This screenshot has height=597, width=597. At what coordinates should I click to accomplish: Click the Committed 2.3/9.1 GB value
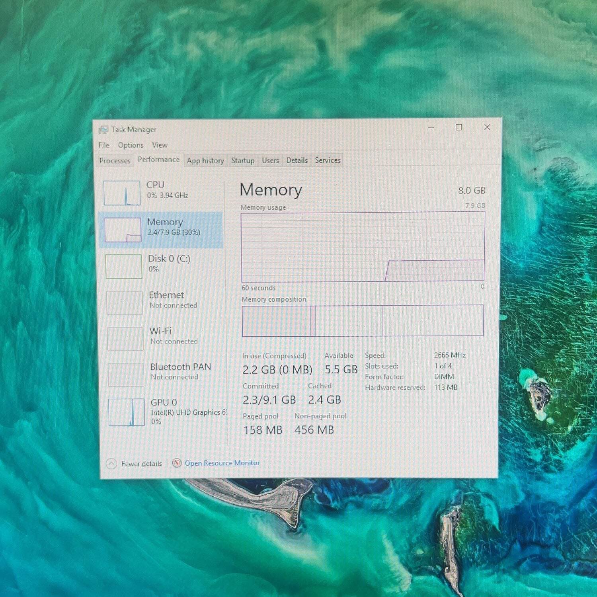269,400
